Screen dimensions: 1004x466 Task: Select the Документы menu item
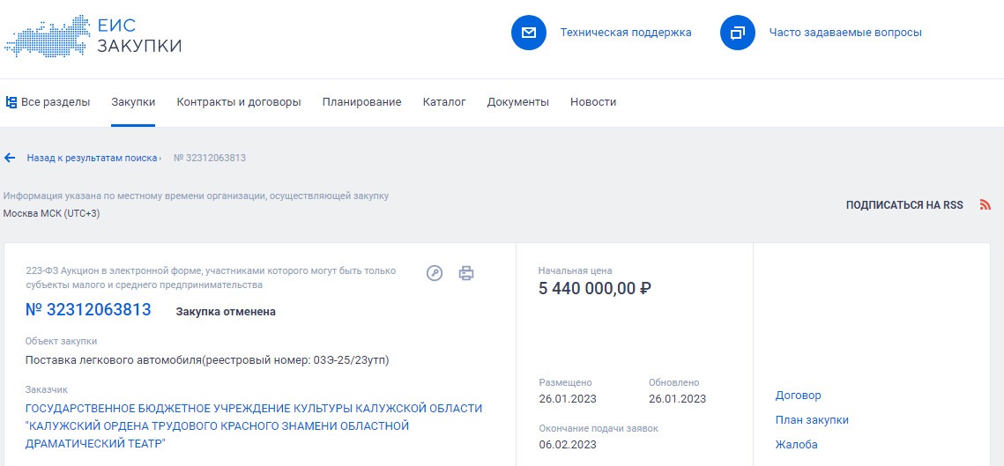coord(518,102)
